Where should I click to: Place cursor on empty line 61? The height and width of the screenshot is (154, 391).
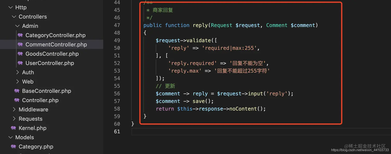coord(261,131)
